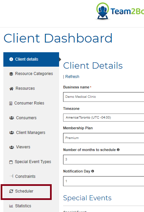Click the refresh icon next to Scheduler

(11, 191)
